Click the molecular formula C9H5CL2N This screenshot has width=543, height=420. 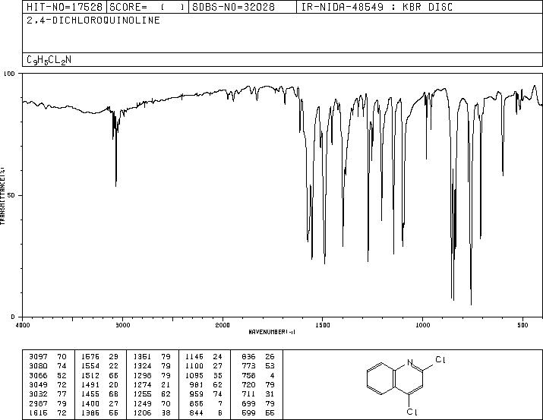(x=49, y=60)
